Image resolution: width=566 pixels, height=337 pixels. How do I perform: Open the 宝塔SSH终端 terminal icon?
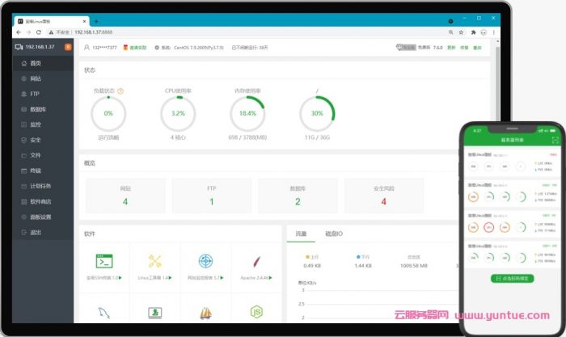click(x=104, y=261)
